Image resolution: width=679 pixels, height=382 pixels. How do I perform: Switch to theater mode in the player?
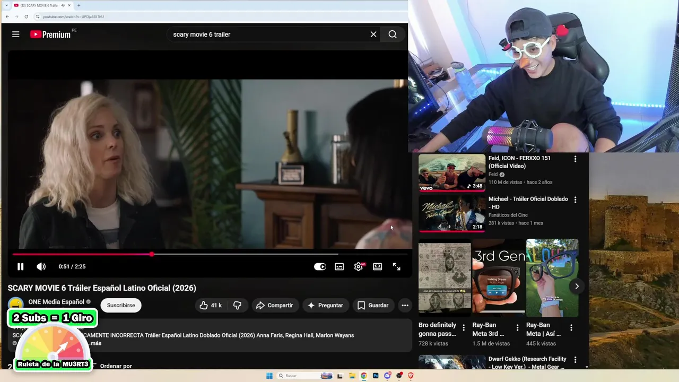point(378,266)
